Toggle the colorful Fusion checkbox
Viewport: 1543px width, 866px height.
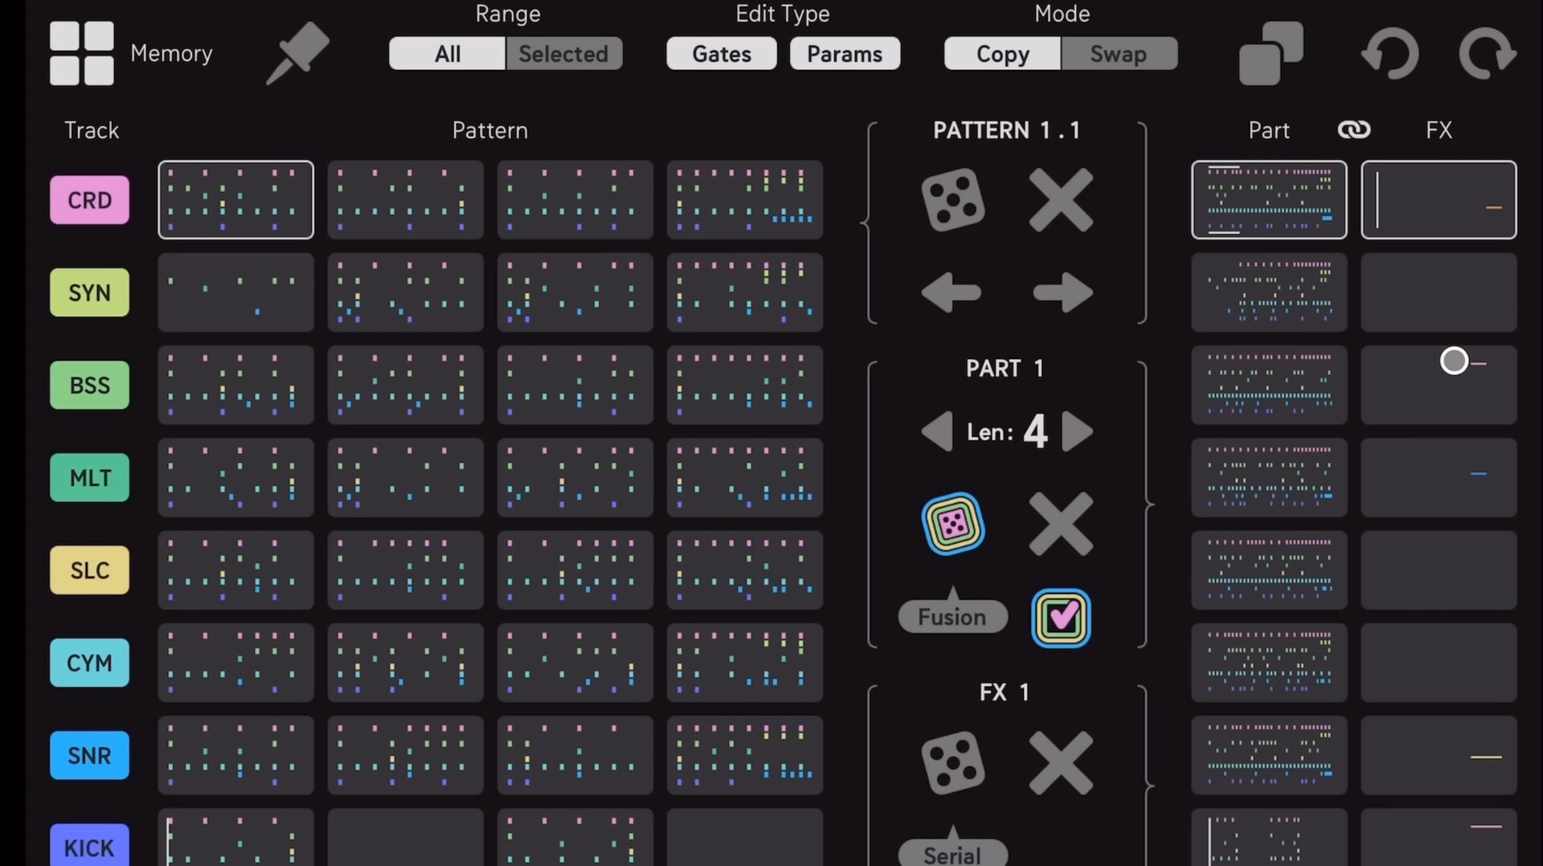(1061, 617)
